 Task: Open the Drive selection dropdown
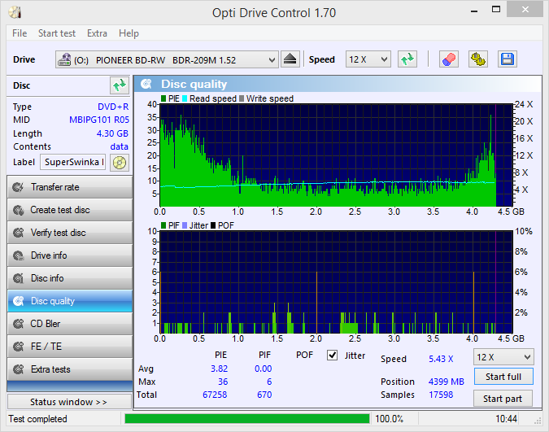tap(167, 59)
